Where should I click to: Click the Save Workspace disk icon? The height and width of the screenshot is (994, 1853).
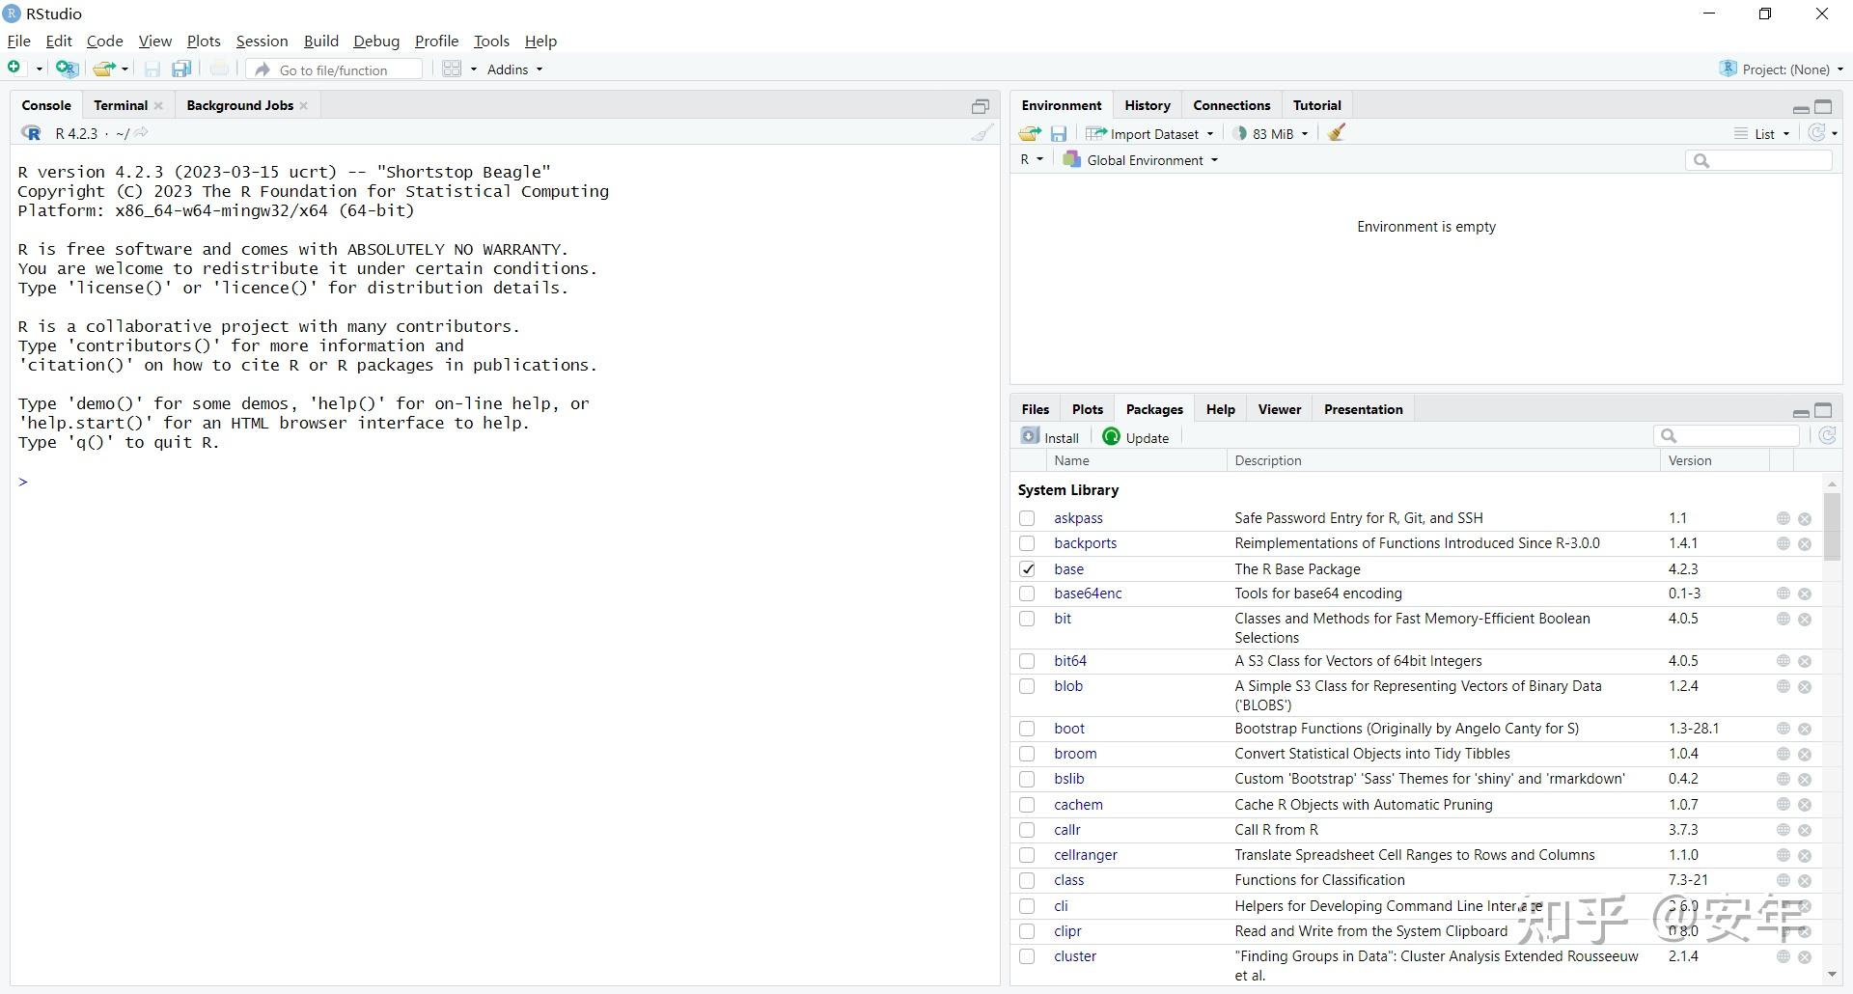[1059, 133]
